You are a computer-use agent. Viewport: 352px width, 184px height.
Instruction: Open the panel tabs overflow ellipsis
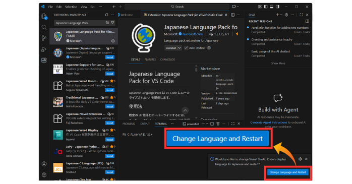click(x=172, y=124)
